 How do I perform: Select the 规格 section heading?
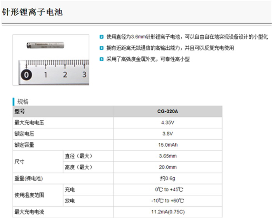point(23,102)
